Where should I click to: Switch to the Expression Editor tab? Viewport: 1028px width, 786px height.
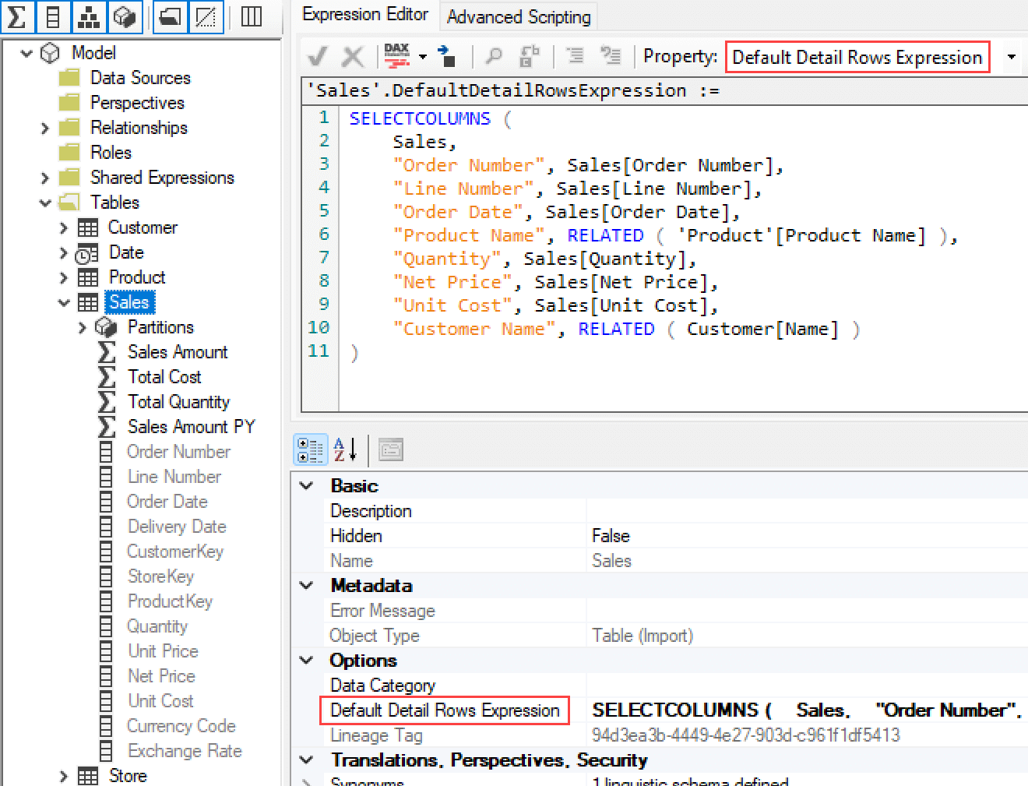tap(364, 15)
